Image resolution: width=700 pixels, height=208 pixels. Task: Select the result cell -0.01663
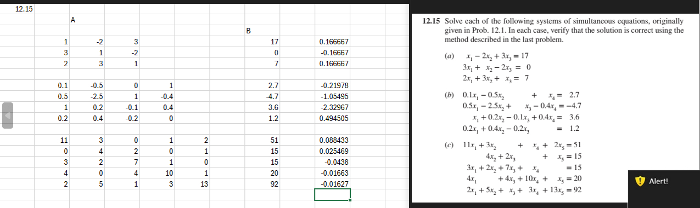pos(333,173)
